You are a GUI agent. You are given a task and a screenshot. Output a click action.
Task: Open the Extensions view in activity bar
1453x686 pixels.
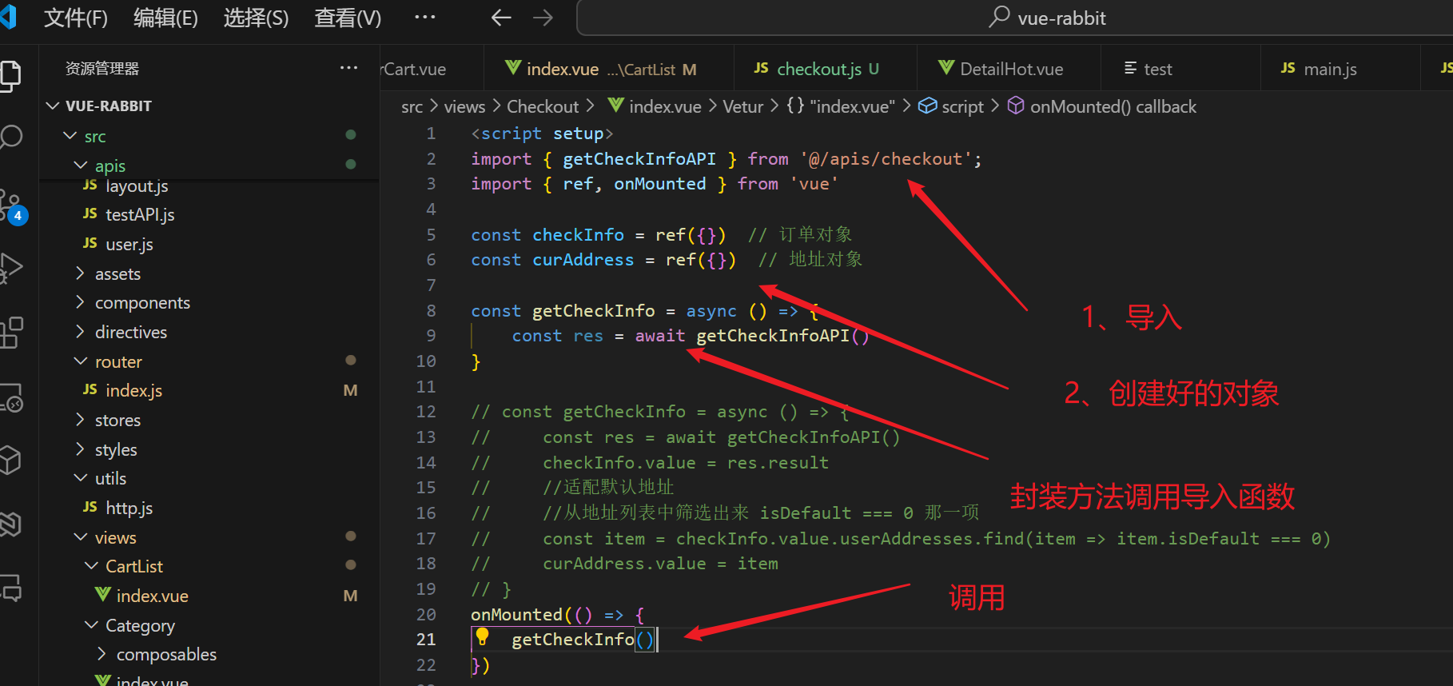pos(10,333)
